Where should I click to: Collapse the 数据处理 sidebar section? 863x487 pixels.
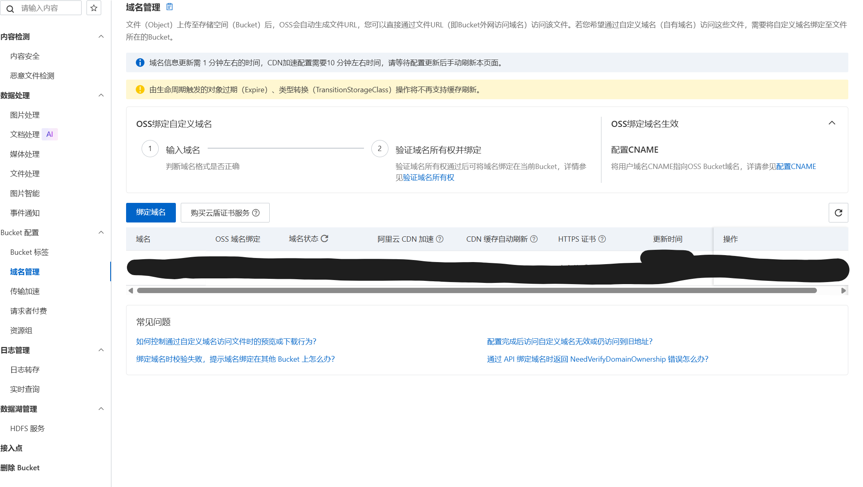101,96
